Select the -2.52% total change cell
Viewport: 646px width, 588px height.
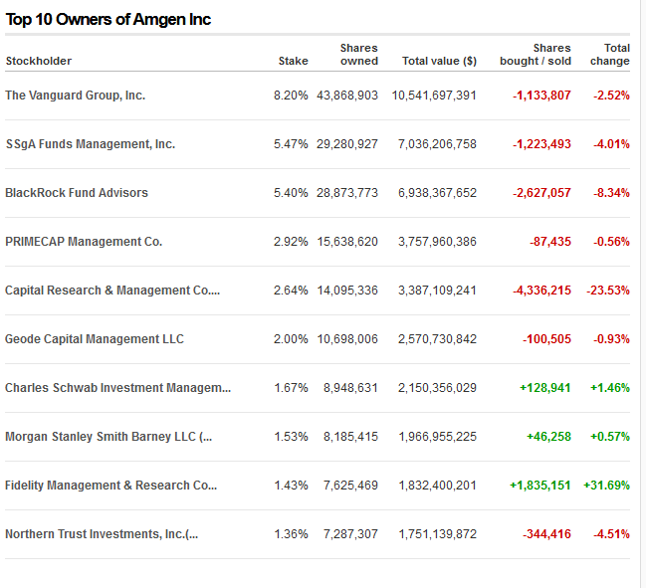pyautogui.click(x=611, y=96)
